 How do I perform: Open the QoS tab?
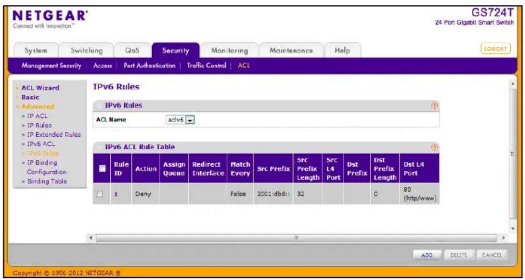click(x=132, y=51)
